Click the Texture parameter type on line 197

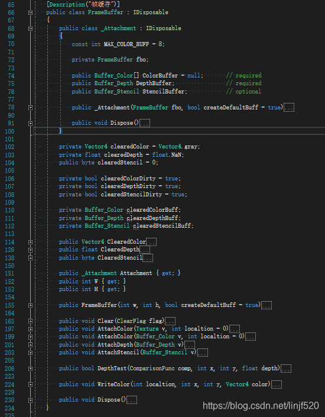click(147, 329)
